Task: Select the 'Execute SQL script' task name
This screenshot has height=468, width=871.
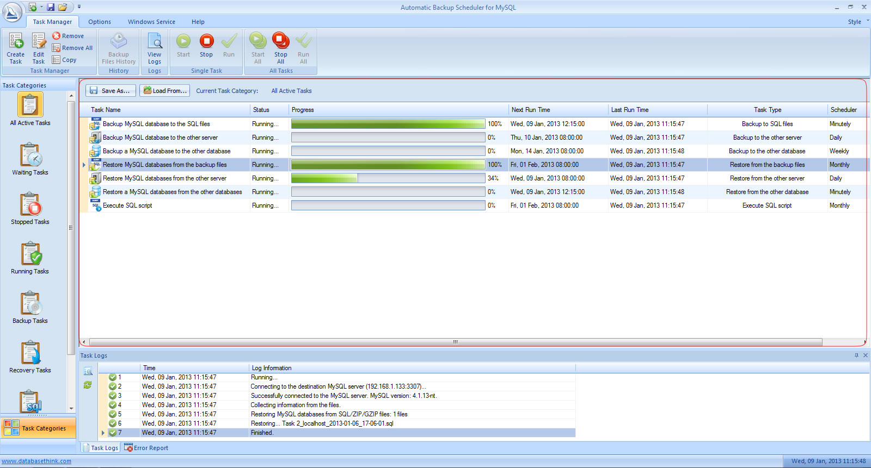Action: pyautogui.click(x=127, y=205)
